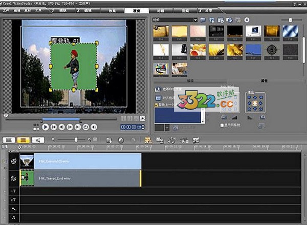Toggle the replace last filter checkbox
Screen dimensions: 307x225
tap(157, 105)
